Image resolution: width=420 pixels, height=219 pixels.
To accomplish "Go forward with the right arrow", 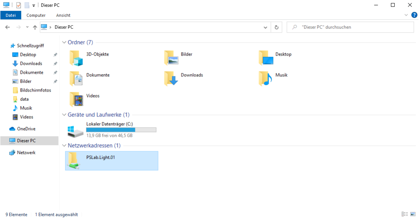I will [18, 27].
